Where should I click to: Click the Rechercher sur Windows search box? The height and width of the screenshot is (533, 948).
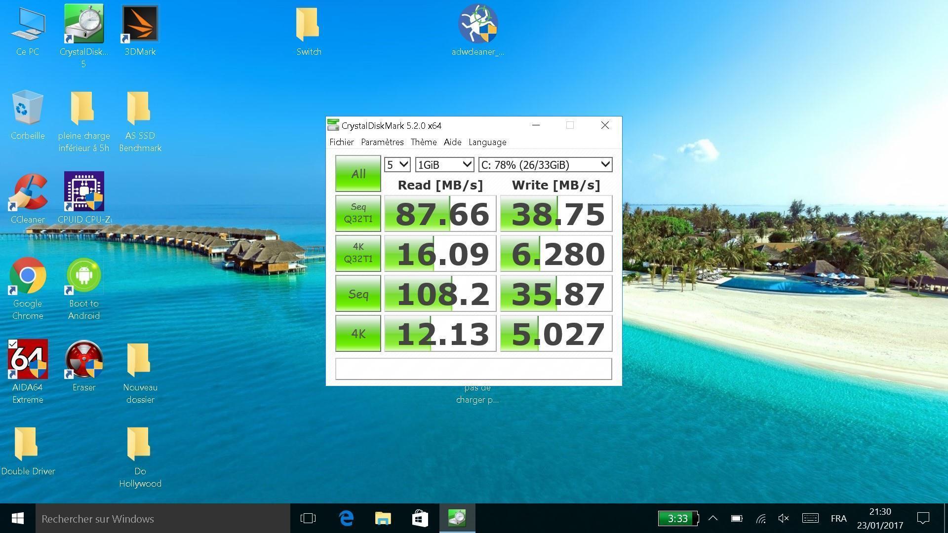click(163, 519)
